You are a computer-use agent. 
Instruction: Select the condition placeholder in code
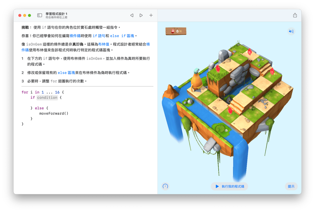point(47,98)
